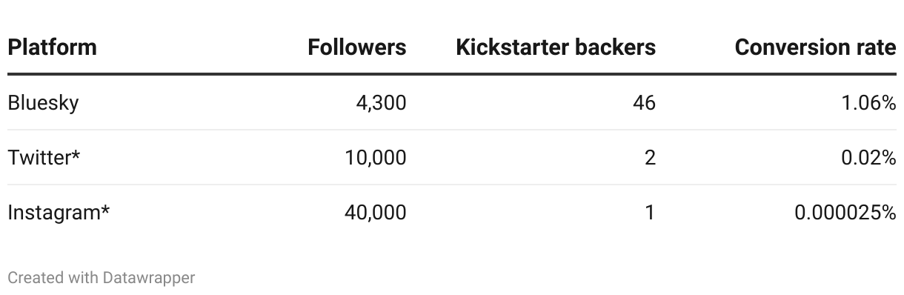
Task: Click the word Datawrapper in footer
Action: (150, 278)
